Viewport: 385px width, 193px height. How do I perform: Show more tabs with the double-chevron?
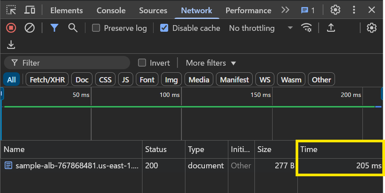coord(285,10)
